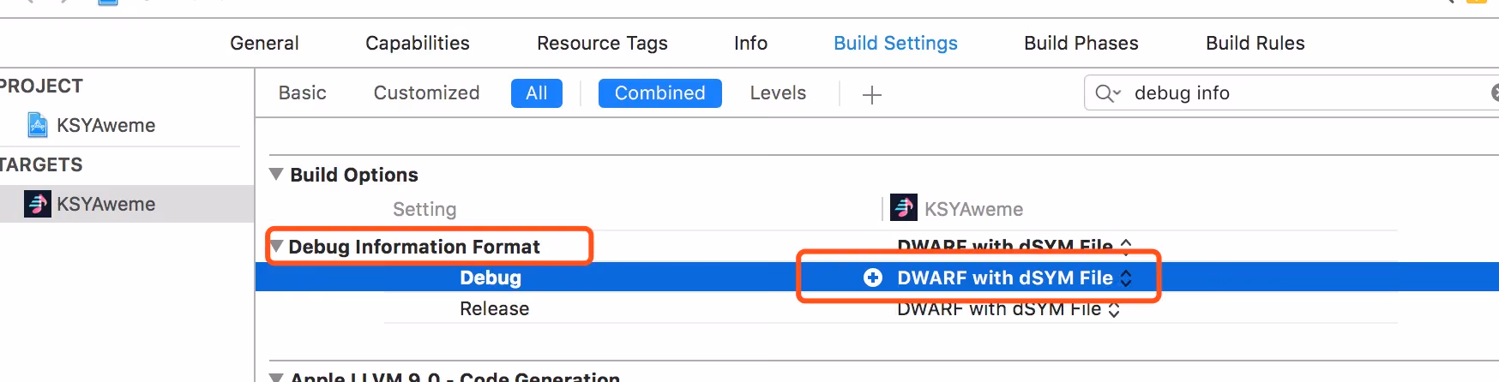Click the KSYAweme target app icon

(x=37, y=204)
